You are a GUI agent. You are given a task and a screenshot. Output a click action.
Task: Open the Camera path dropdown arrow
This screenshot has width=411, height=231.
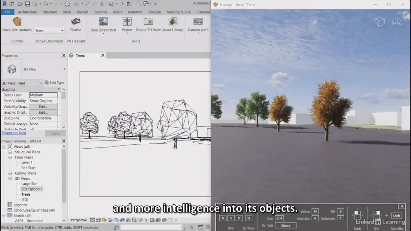click(198, 34)
